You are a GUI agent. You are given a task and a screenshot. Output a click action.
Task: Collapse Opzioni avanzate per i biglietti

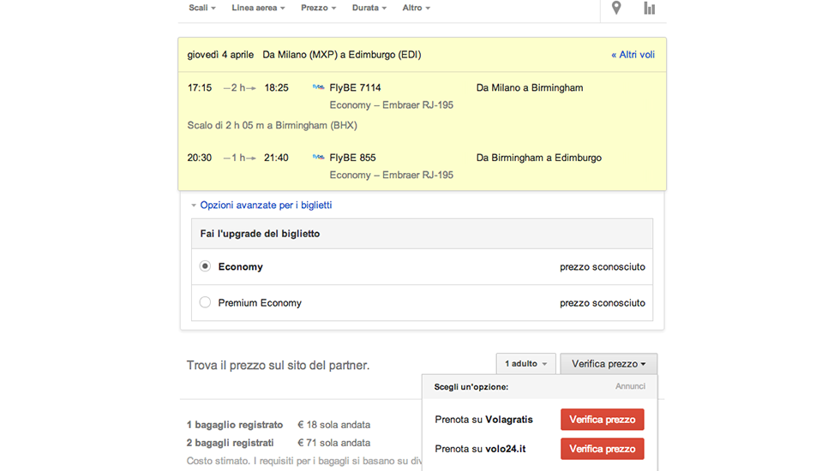[261, 206]
